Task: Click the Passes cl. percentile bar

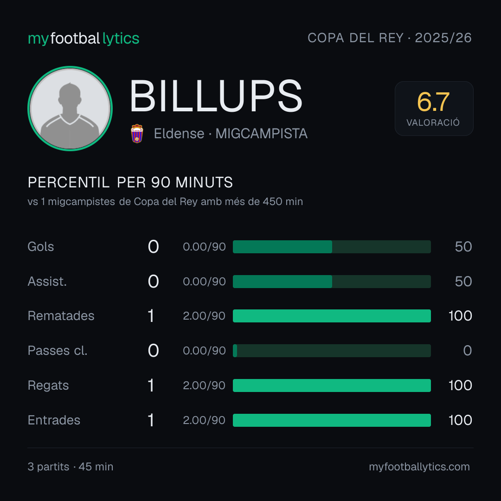Action: (332, 351)
